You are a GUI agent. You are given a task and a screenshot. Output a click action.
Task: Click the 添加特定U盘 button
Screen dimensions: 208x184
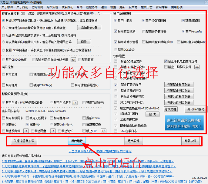[x=89, y=28]
